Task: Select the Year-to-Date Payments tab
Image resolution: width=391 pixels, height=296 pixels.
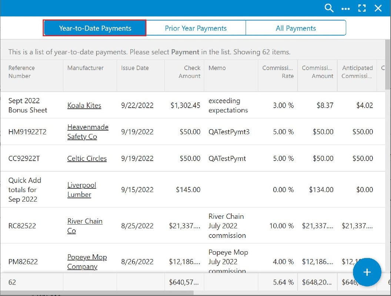Action: (x=95, y=28)
